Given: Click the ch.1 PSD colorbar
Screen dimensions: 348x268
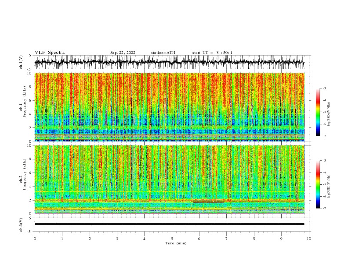Looking at the screenshot, I should click(318, 112).
